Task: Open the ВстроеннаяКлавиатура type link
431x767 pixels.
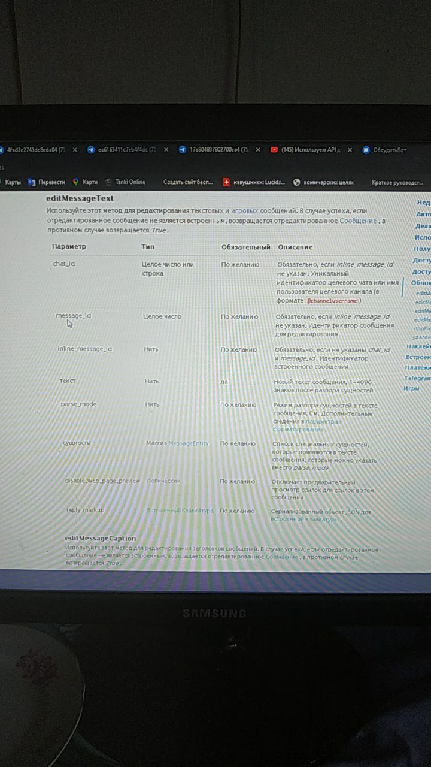Action: [x=180, y=511]
